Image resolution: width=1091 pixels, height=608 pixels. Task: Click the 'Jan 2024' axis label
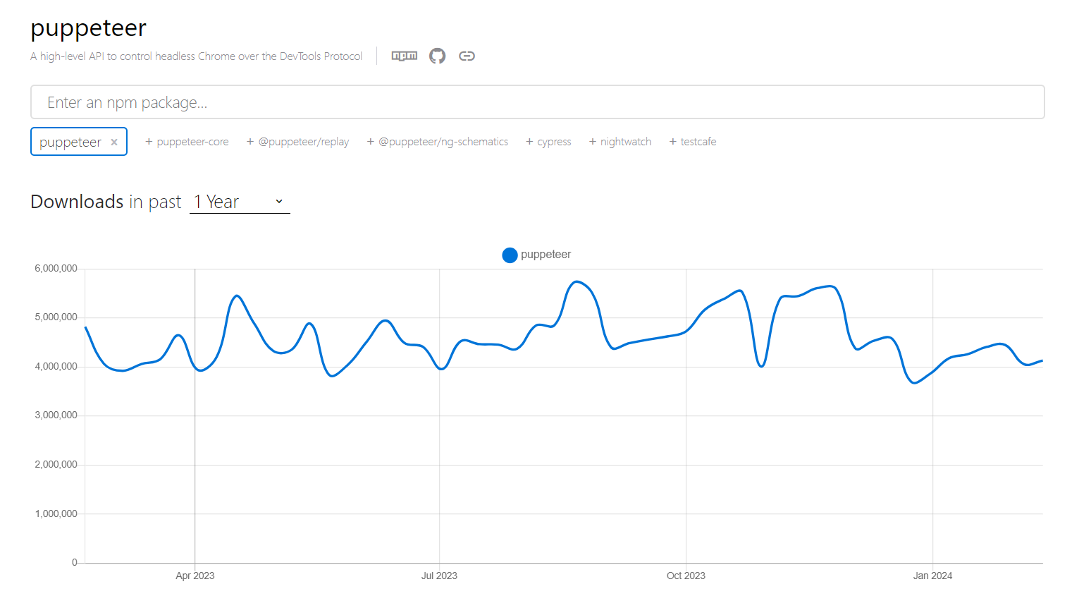point(932,576)
